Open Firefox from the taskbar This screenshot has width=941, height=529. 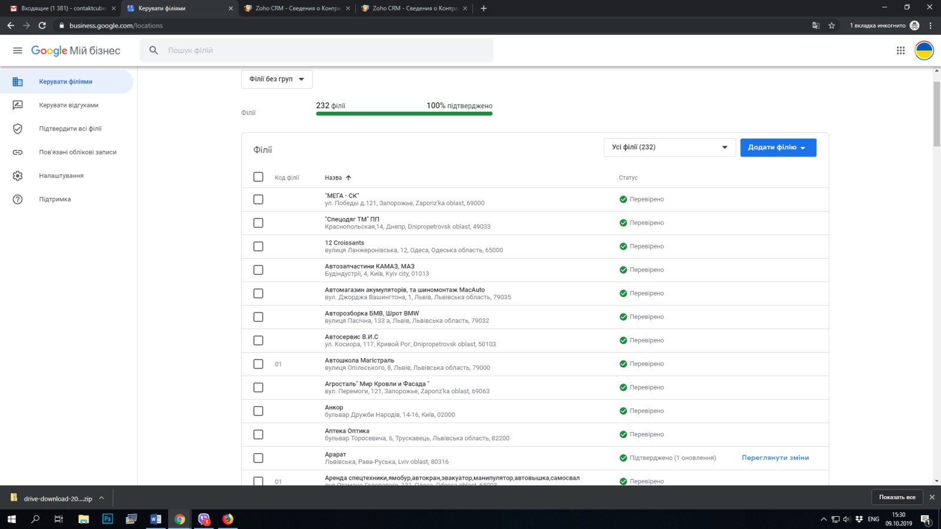click(x=228, y=519)
